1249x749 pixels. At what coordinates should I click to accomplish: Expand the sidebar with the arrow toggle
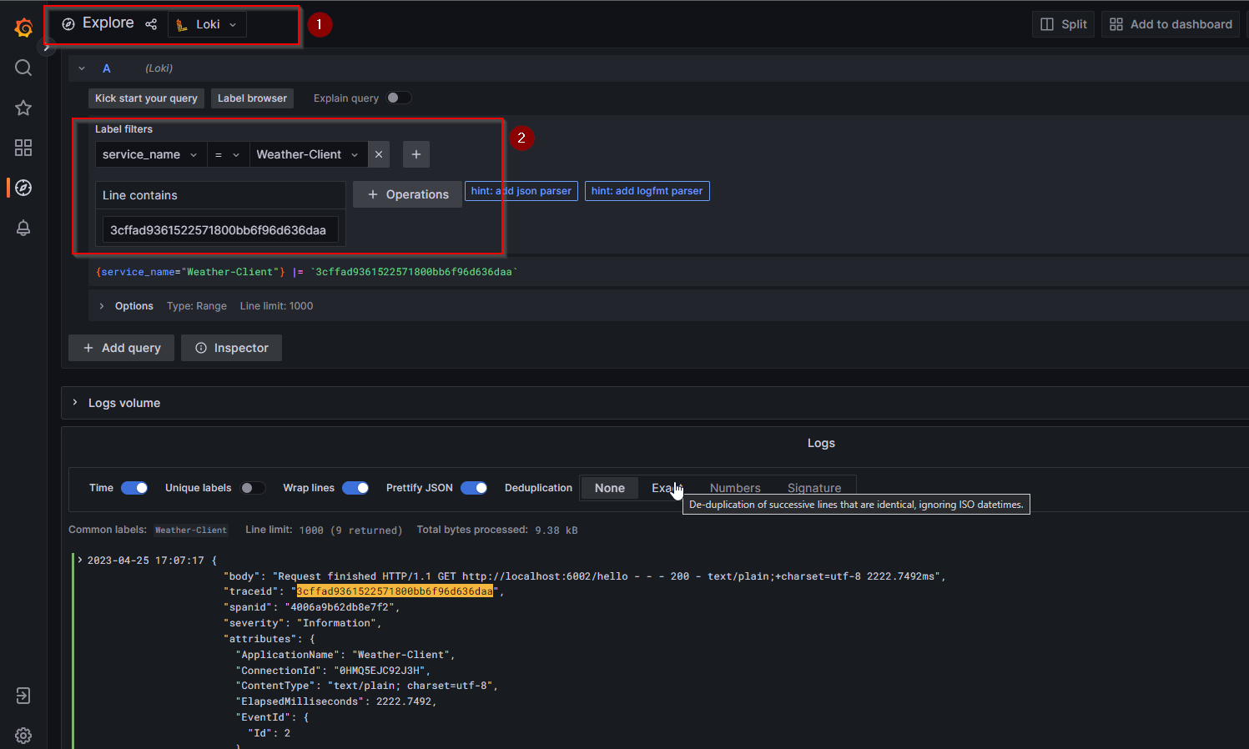[x=47, y=48]
